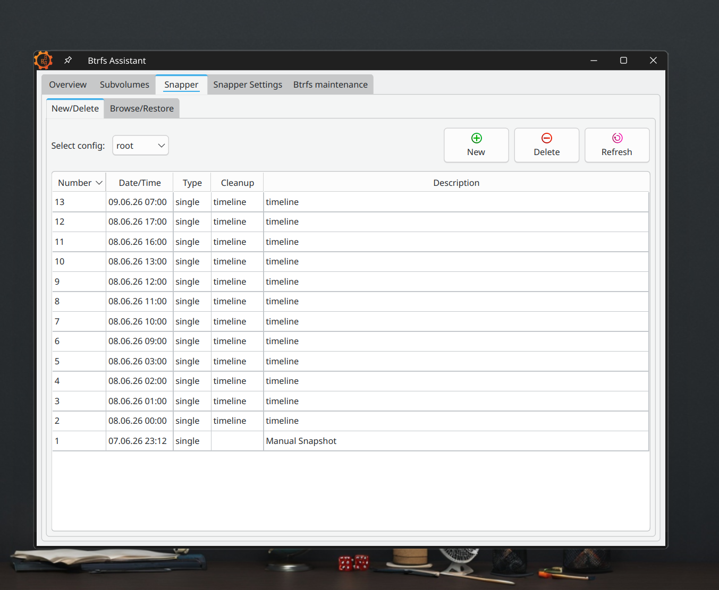Click the timeline cleanup cell in row 13

click(238, 202)
